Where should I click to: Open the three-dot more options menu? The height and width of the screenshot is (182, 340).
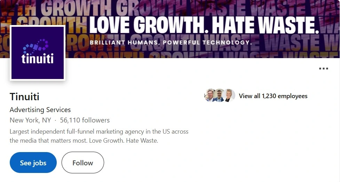click(x=324, y=69)
